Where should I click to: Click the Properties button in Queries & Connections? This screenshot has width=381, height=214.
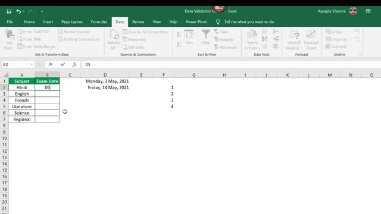(134, 40)
